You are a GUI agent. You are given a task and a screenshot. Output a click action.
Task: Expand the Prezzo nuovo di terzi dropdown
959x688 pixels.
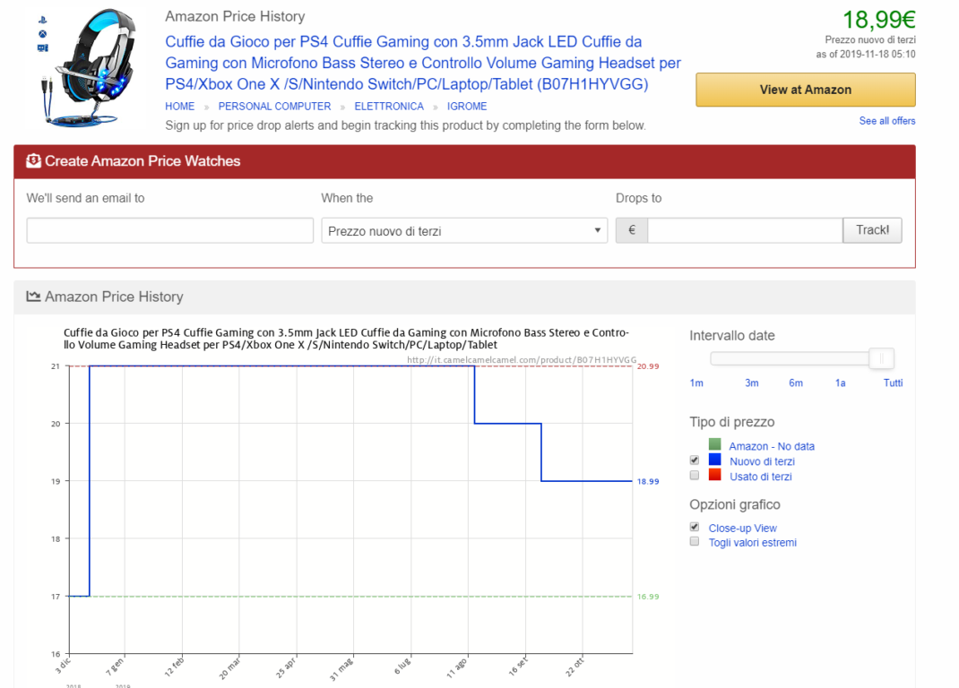click(465, 230)
